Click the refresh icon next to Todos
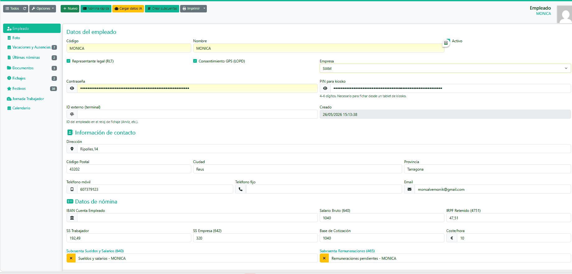Image resolution: width=572 pixels, height=274 pixels. pyautogui.click(x=25, y=9)
